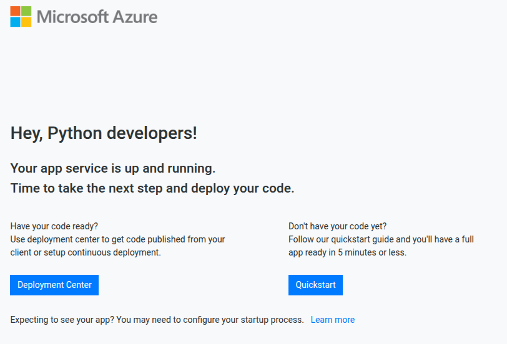The height and width of the screenshot is (344, 507).
Task: Select 'Your app service is up and running' text
Action: [x=113, y=168]
